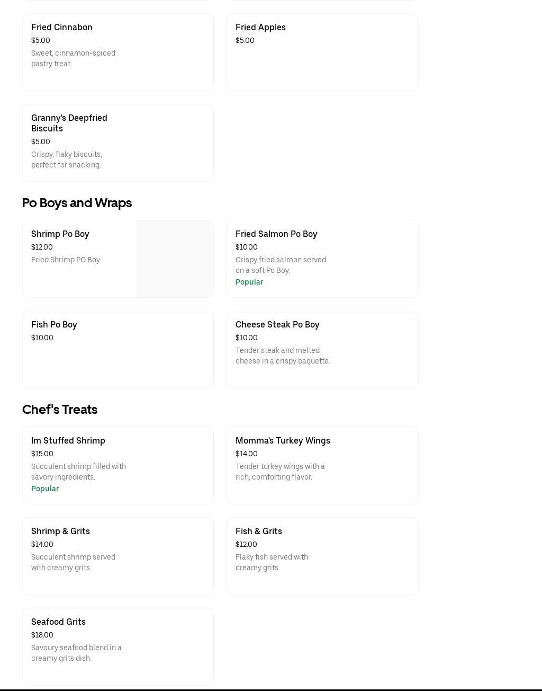Viewport: 542px width, 691px height.
Task: Open the Fish & Grits card
Action: pyautogui.click(x=322, y=556)
